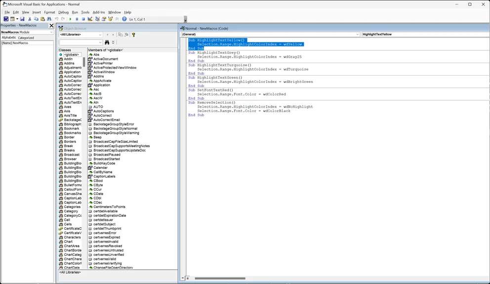The image size is (490, 284).
Task: Select AutoCorrectEmail member
Action: click(107, 120)
